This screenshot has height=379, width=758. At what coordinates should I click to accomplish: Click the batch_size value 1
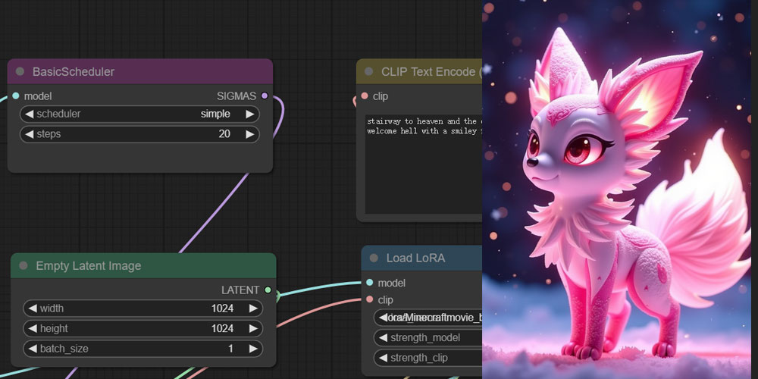[x=230, y=349]
